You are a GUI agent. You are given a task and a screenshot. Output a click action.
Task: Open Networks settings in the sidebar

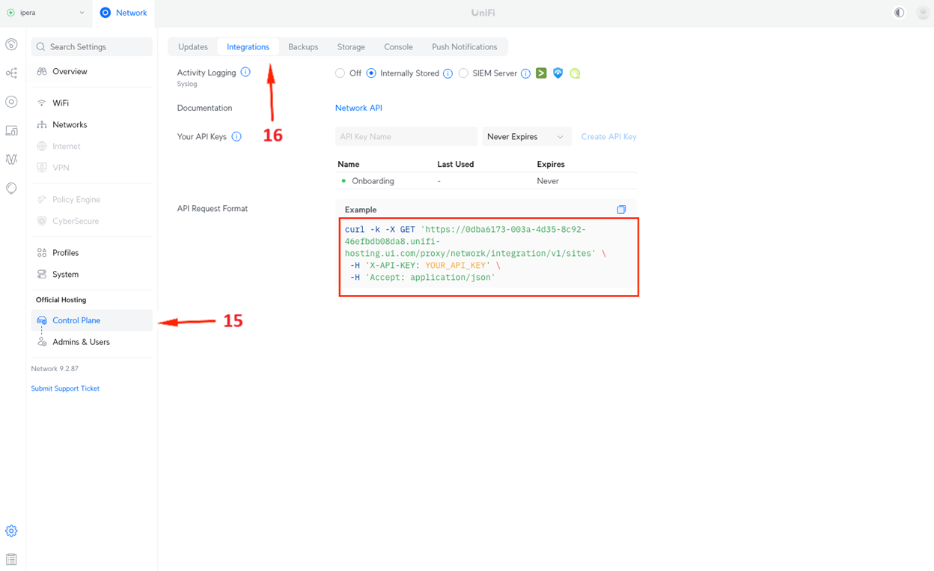click(92, 125)
